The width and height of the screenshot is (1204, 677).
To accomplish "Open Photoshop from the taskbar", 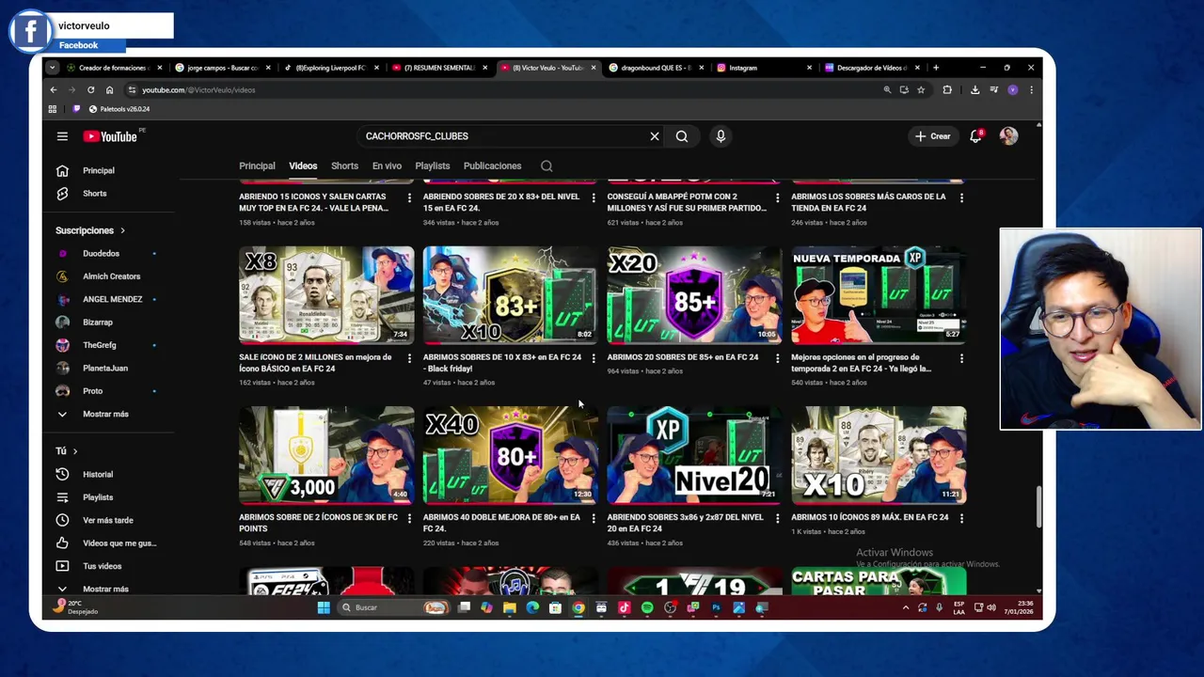I will [x=716, y=607].
